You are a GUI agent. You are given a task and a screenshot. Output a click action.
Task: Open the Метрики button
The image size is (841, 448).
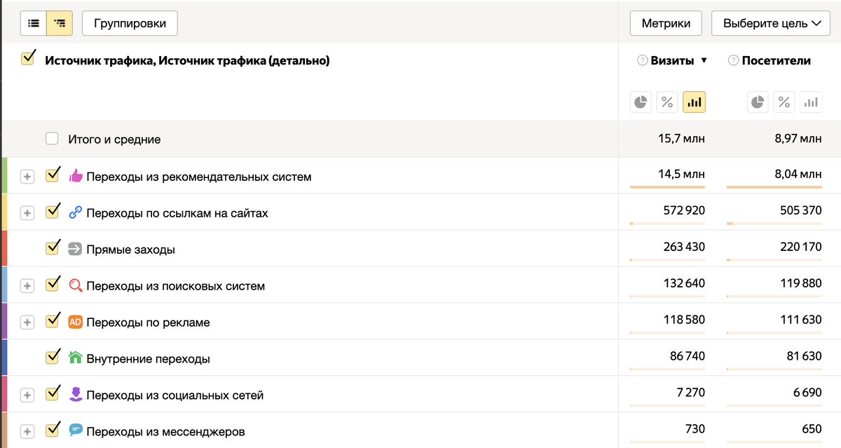pos(666,23)
